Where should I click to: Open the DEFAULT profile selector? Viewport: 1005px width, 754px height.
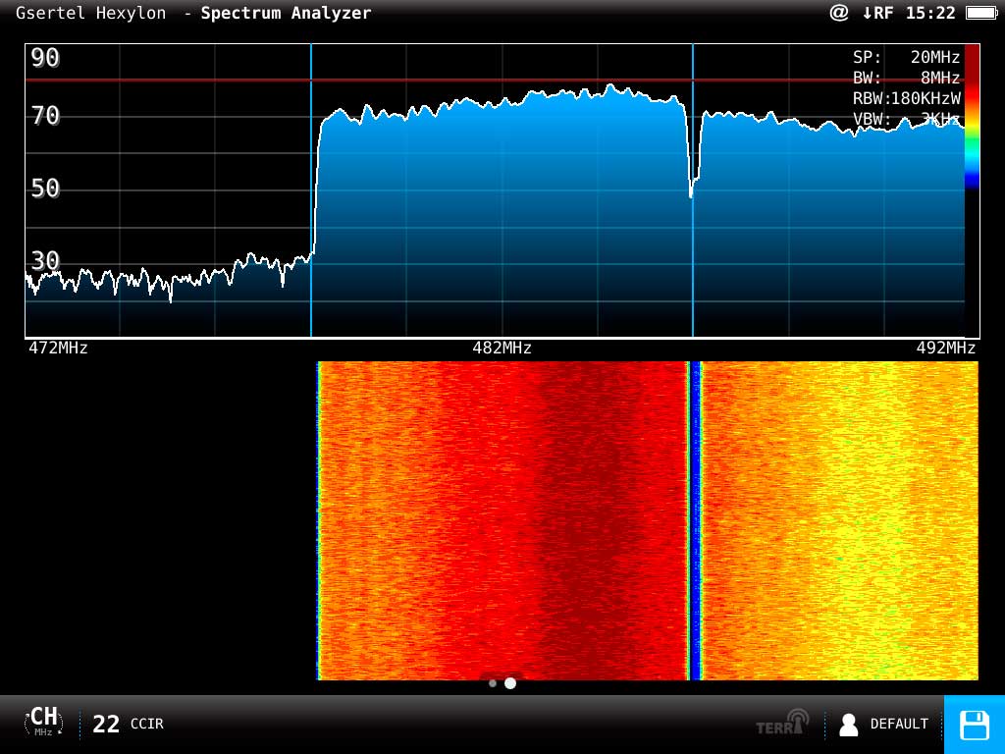(899, 725)
